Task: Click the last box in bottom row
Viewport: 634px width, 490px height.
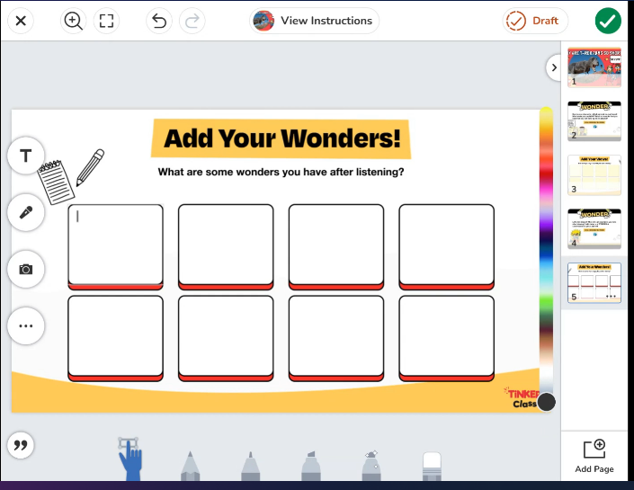Action: [446, 338]
